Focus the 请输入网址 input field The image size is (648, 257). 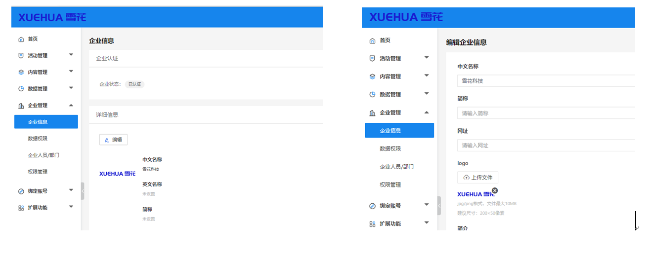tap(546, 146)
